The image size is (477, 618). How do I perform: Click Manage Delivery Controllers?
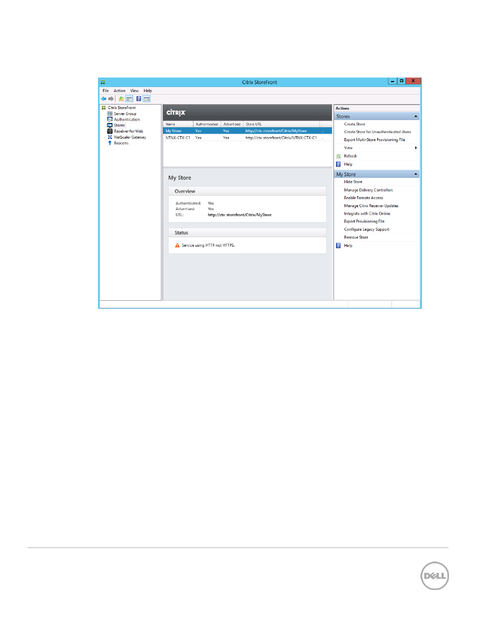(368, 190)
